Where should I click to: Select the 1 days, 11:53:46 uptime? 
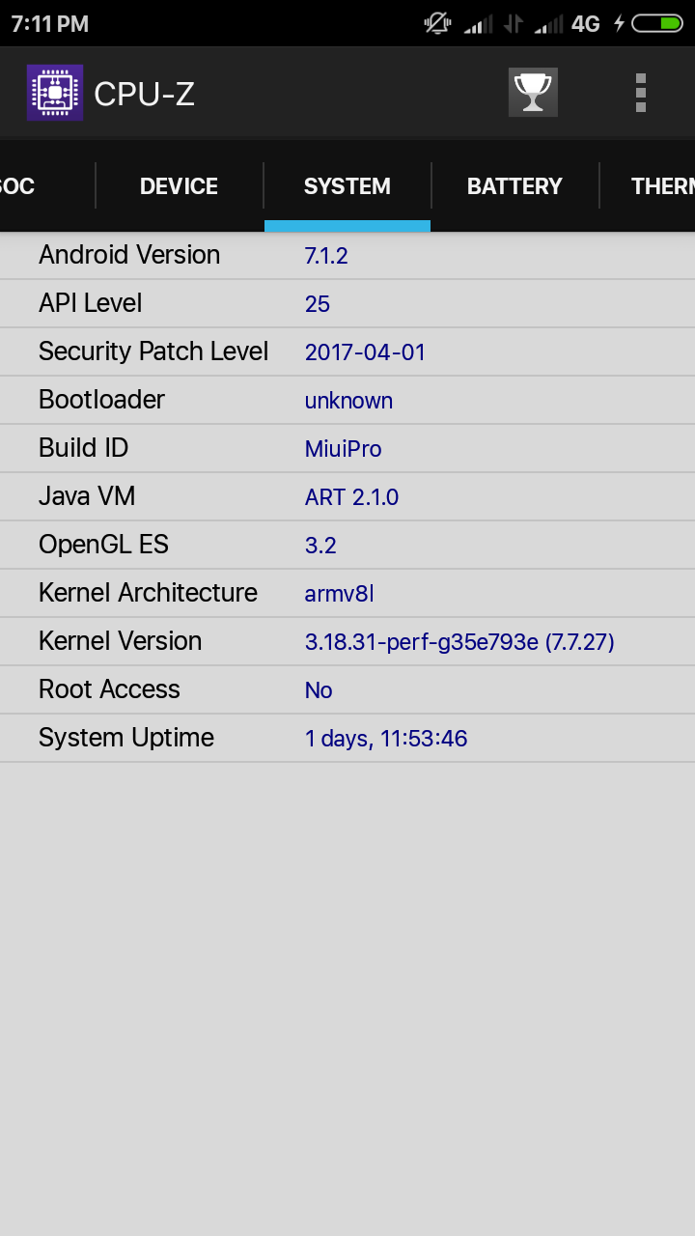386,739
